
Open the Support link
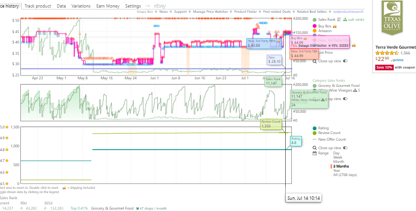click(x=180, y=12)
